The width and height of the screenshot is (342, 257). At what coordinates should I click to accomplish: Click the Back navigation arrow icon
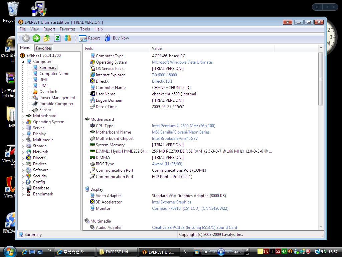(26, 38)
